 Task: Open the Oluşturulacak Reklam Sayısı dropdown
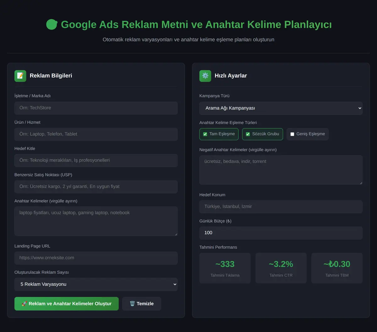pyautogui.click(x=96, y=284)
